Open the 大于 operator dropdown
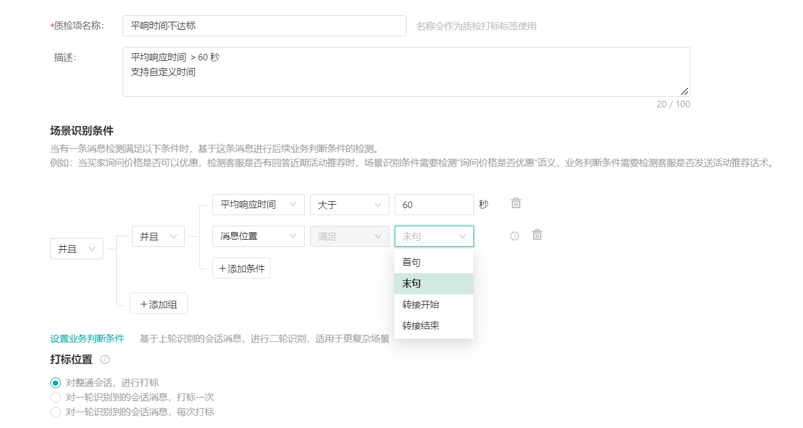Screen dimensions: 803x428 350,205
